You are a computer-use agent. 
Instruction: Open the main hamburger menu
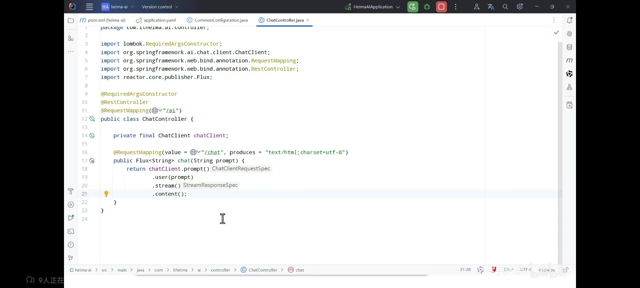[90, 7]
